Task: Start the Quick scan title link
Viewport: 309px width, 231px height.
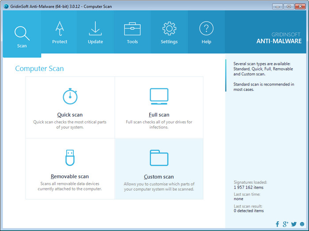Action: pyautogui.click(x=70, y=115)
